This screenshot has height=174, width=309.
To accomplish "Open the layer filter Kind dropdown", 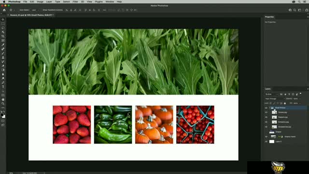I will click(271, 94).
